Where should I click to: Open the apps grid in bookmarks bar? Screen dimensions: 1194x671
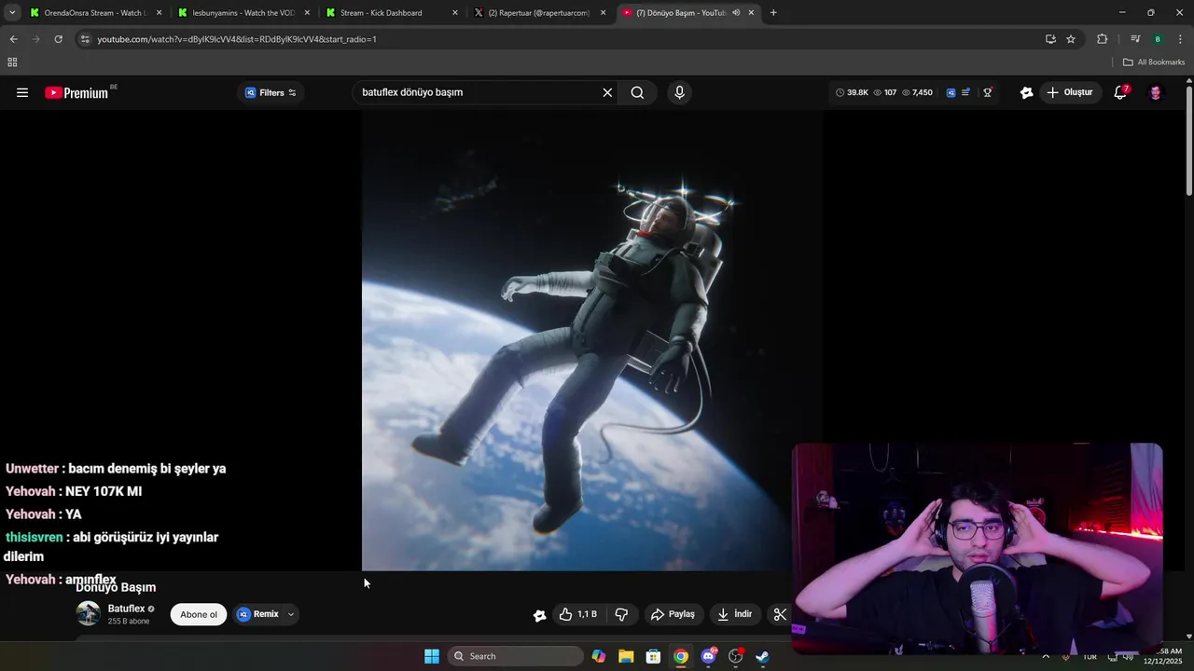[x=12, y=62]
